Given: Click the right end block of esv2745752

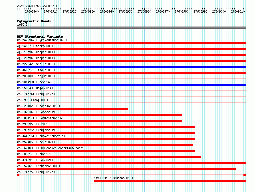Looking at the screenshot, I should click(x=245, y=175).
